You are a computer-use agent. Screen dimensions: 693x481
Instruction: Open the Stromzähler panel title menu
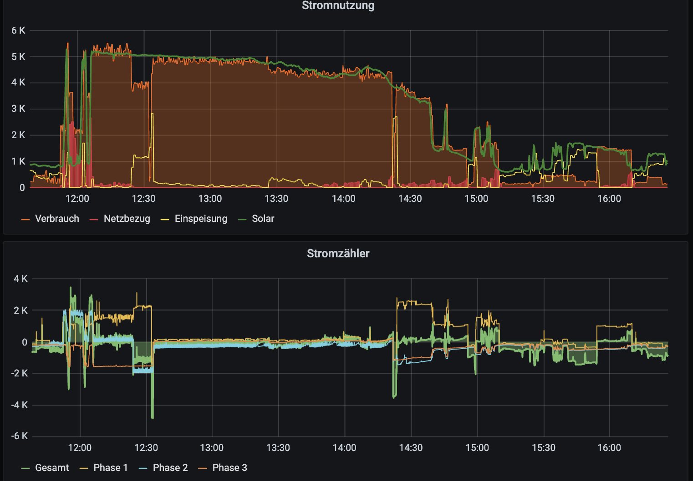tap(338, 253)
